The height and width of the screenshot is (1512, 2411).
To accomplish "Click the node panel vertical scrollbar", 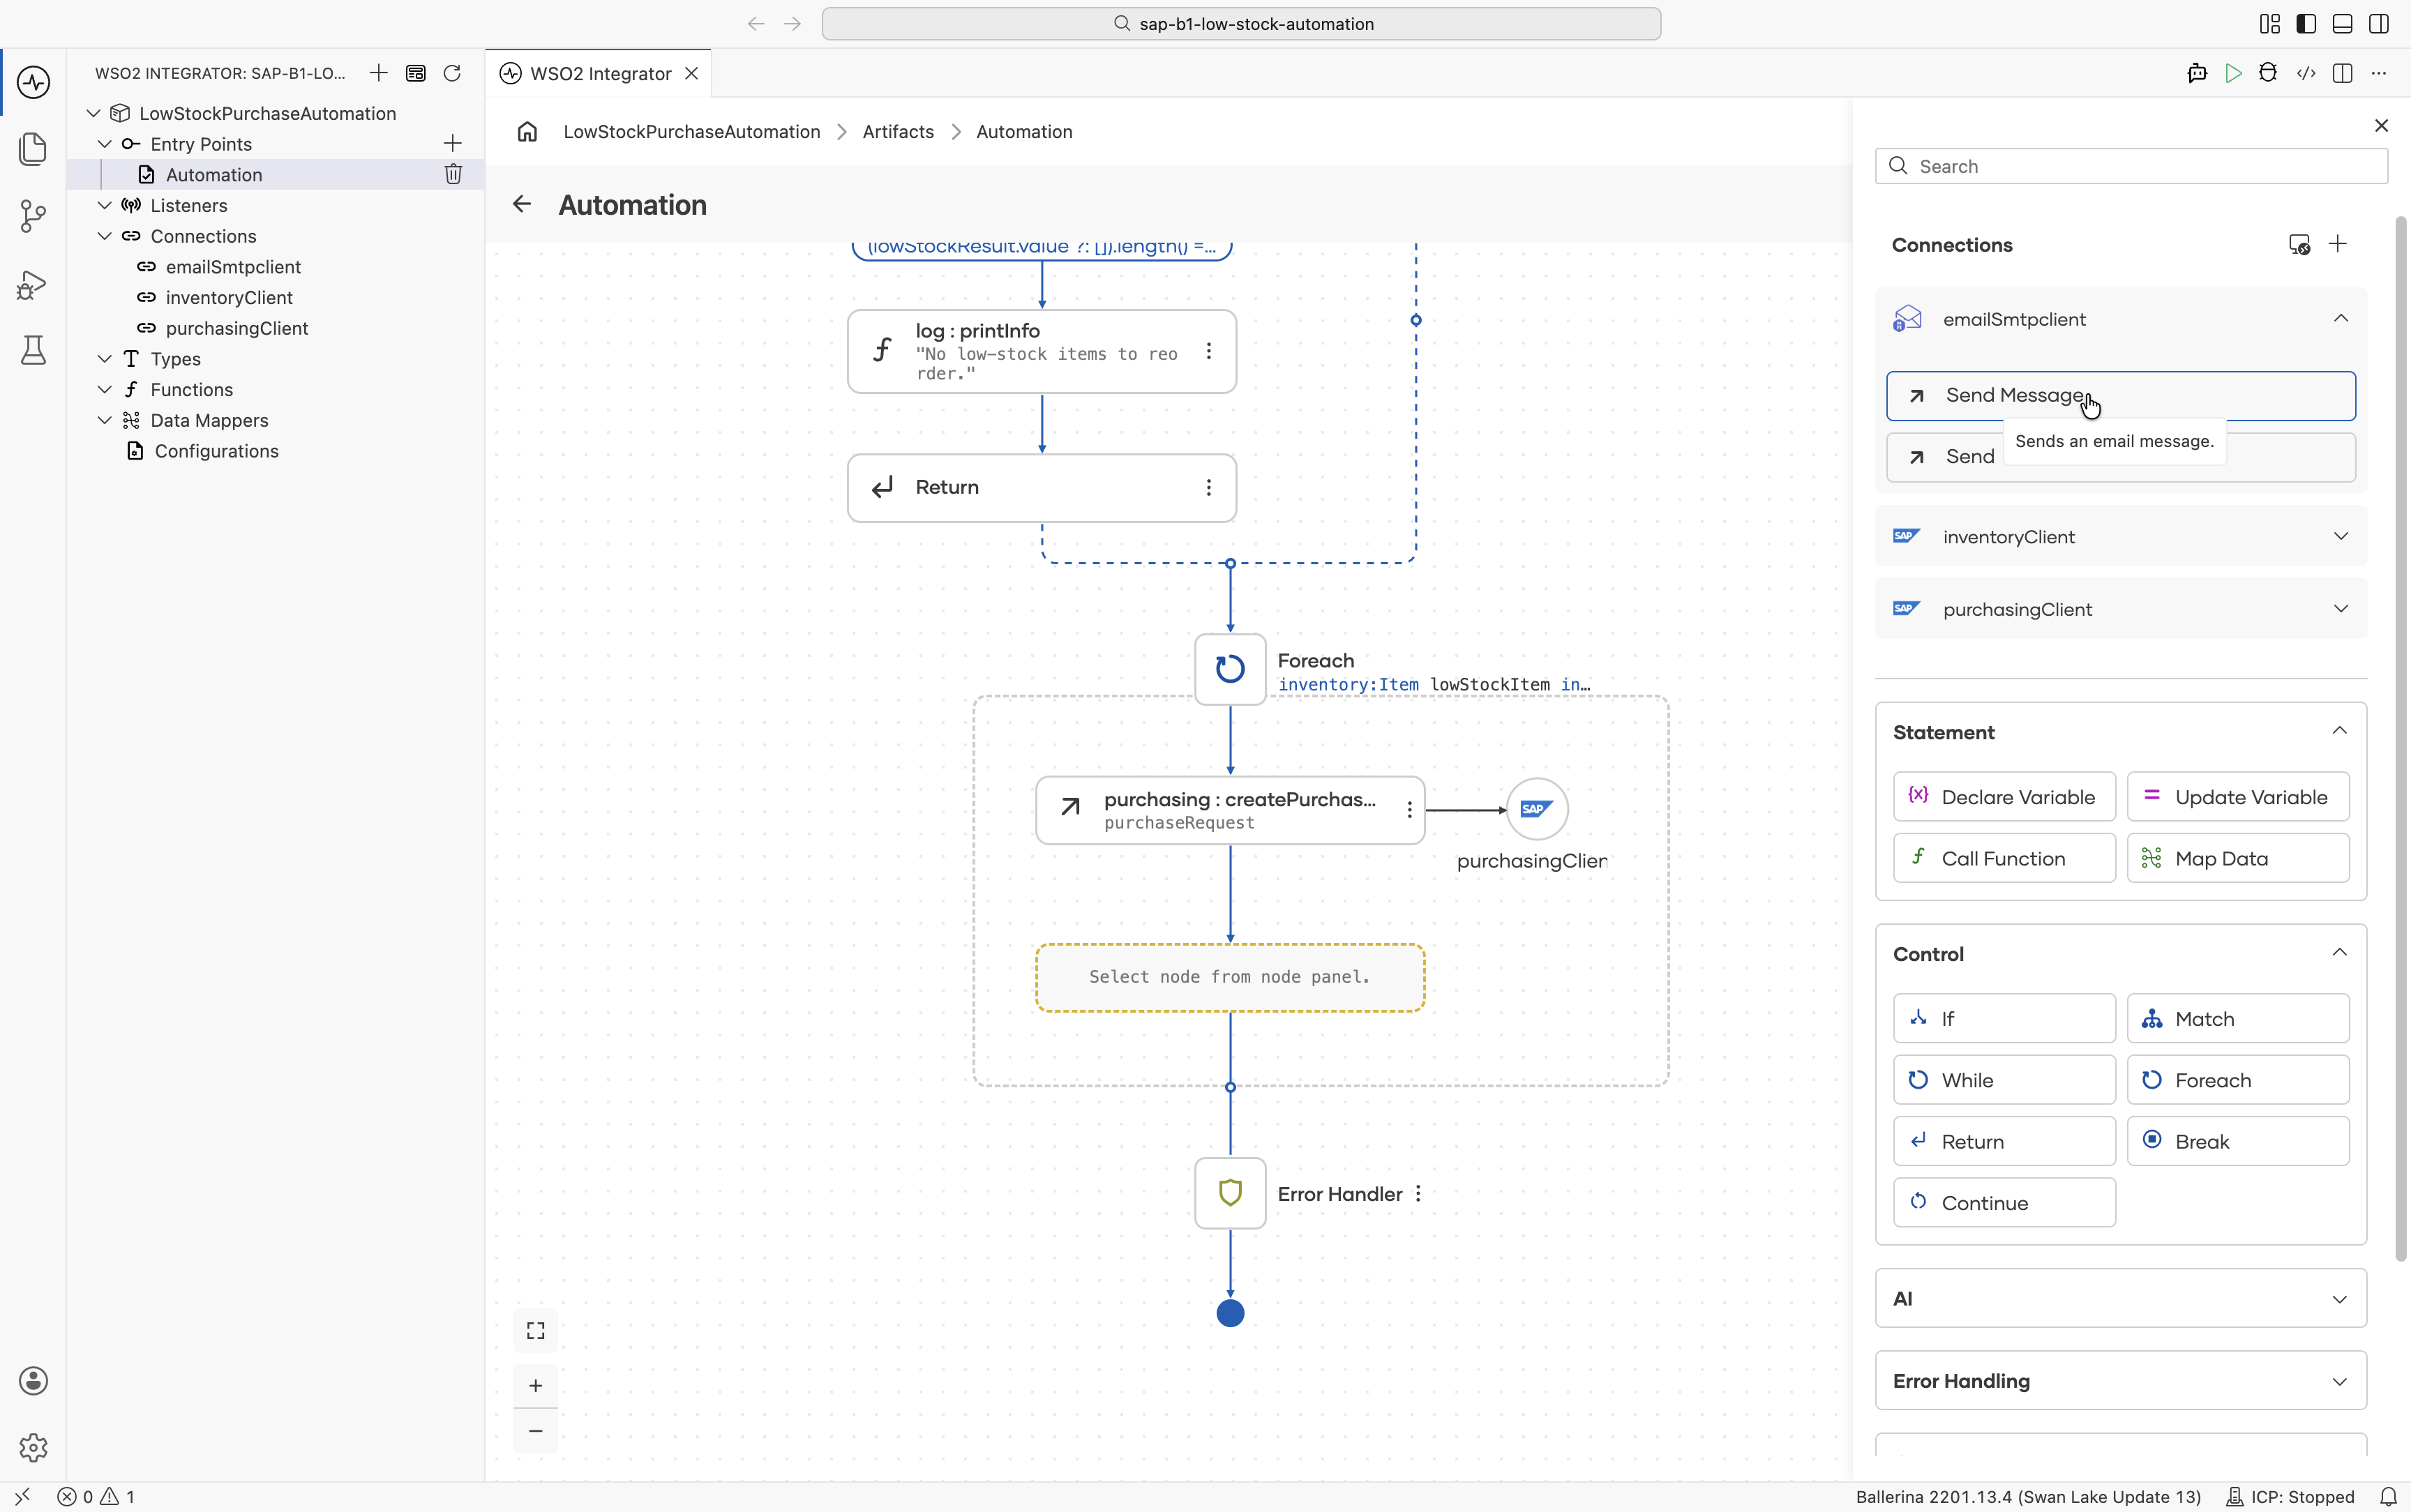I will click(x=2401, y=738).
